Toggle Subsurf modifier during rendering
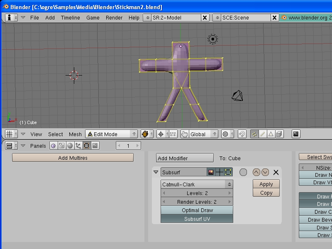This screenshot has height=249, width=332. tap(211, 172)
